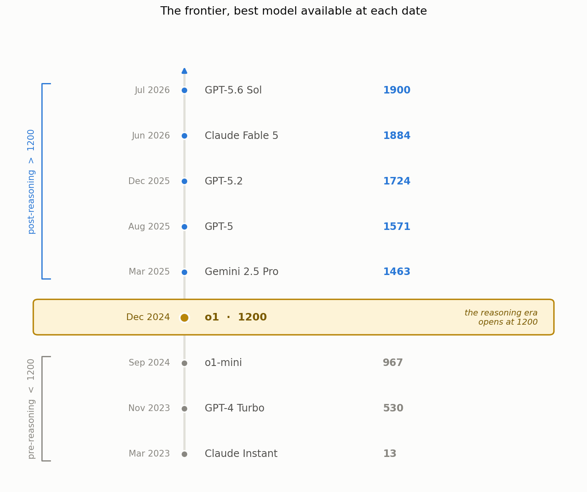
Task: Select the Claude Fable 5 timeline dot
Action: tap(184, 136)
